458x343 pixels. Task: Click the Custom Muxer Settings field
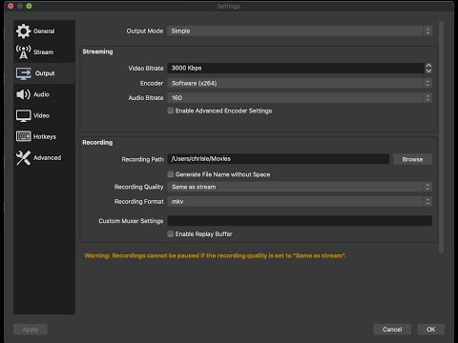pos(300,221)
